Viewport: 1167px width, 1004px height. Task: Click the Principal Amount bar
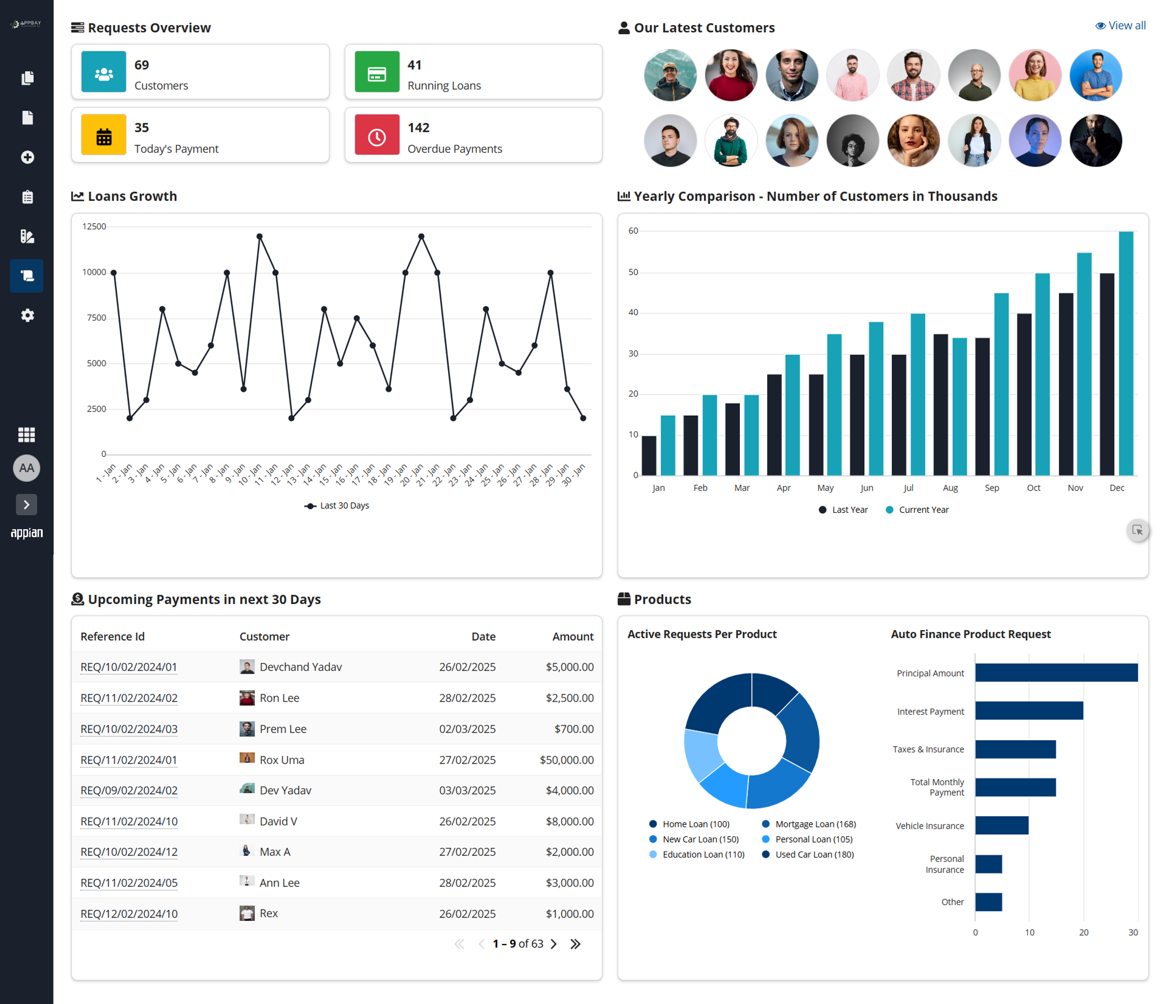(x=1057, y=672)
